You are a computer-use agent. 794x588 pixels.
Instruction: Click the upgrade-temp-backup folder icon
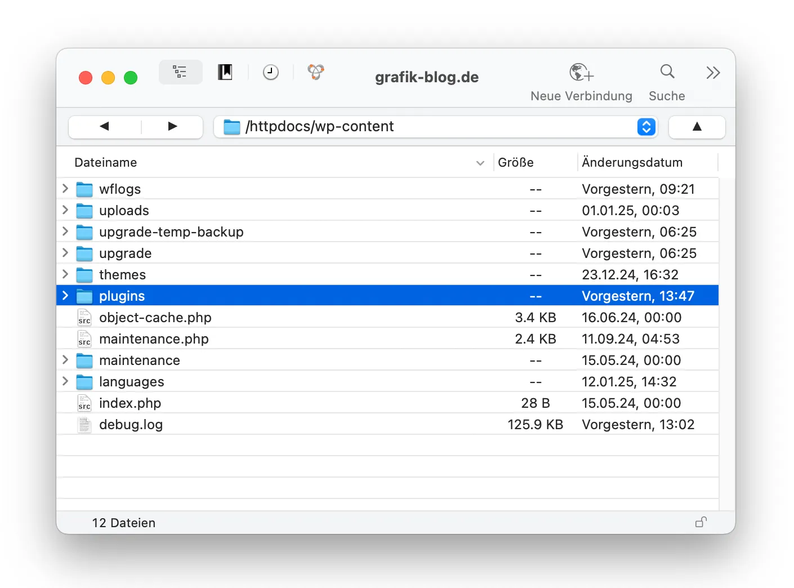pos(84,232)
